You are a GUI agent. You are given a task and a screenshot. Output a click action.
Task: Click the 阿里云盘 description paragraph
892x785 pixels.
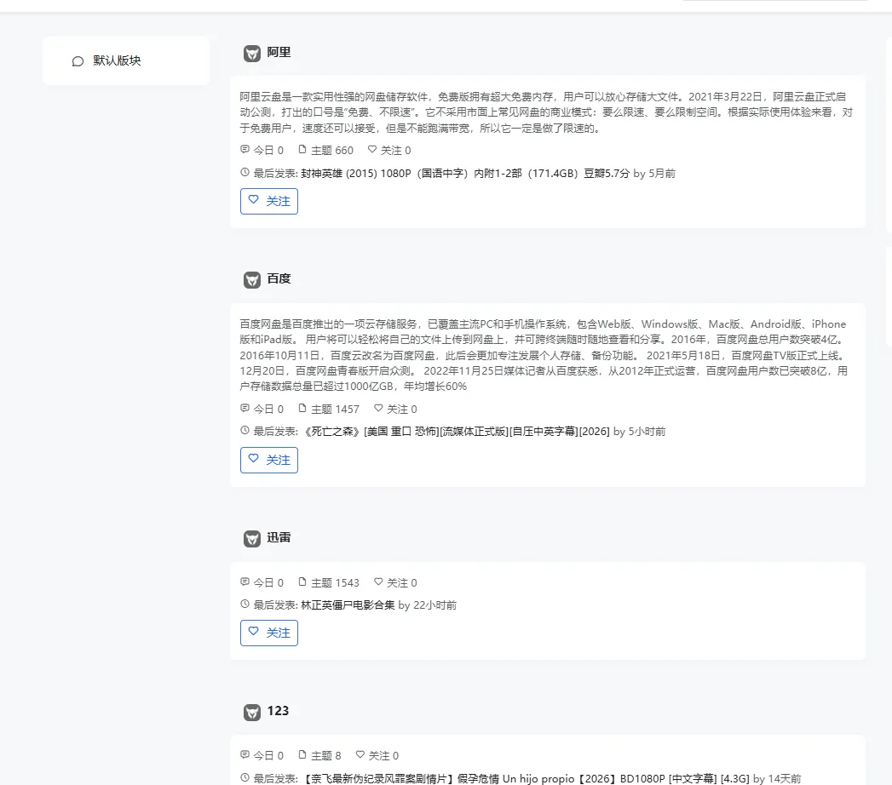[547, 112]
